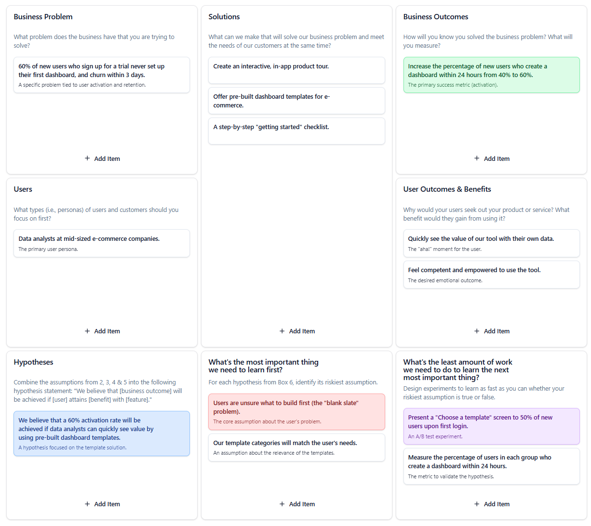
Task: Open 'Measure the percentage of users' card
Action: tap(491, 466)
